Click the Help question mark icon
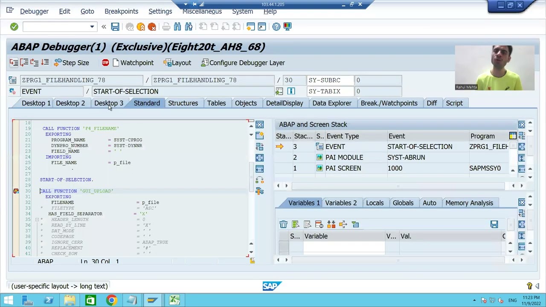The width and height of the screenshot is (546, 307). 276,27
